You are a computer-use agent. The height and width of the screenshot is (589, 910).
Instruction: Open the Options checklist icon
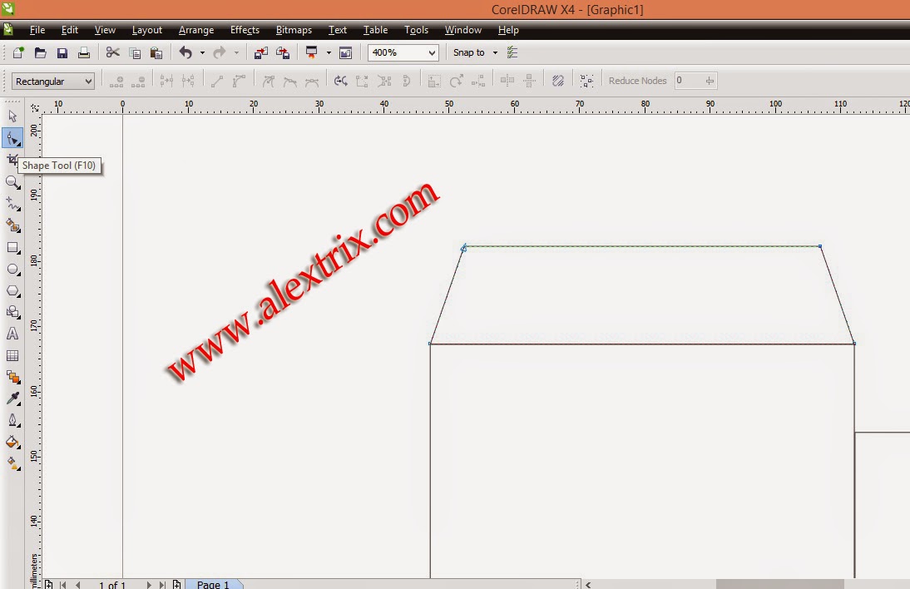pyautogui.click(x=512, y=52)
